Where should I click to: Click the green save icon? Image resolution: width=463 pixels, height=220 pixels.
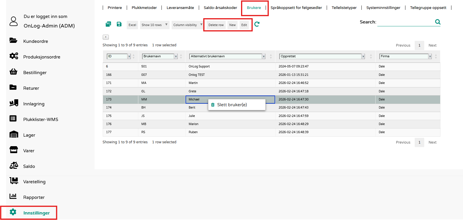119,24
